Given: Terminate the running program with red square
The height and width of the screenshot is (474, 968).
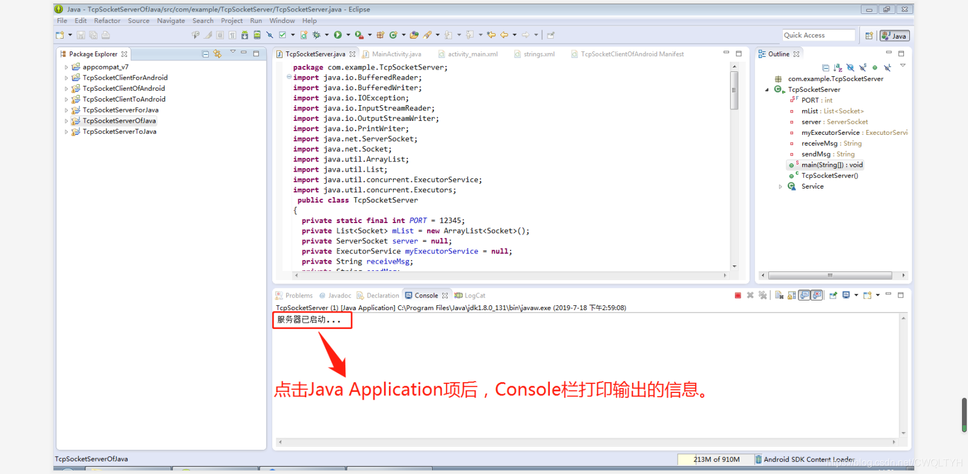Looking at the screenshot, I should [x=738, y=295].
